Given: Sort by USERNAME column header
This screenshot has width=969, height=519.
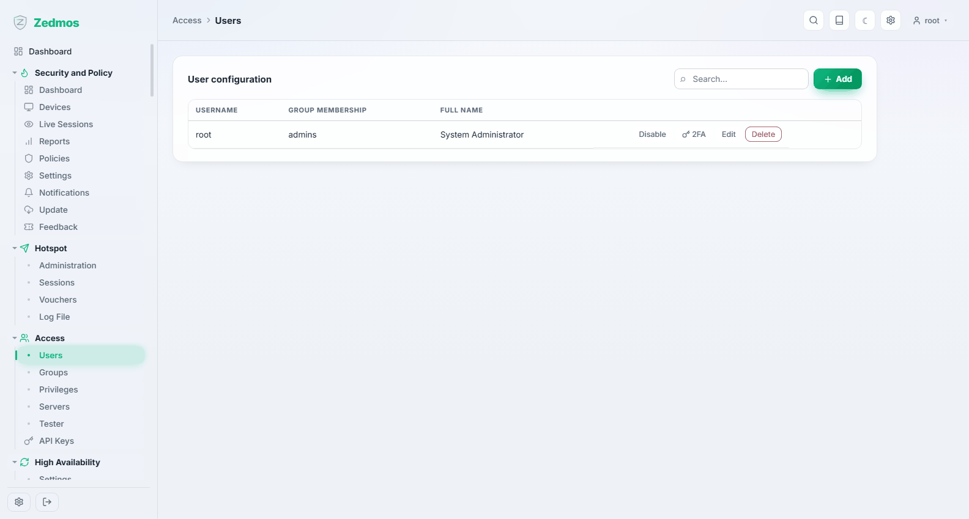Looking at the screenshot, I should point(217,110).
